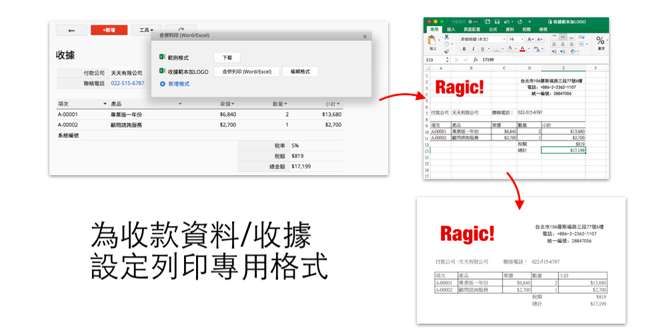Select 顧問諮詢服務 product cell in the form
Viewport: 667px width, 333px height.
coord(126,125)
